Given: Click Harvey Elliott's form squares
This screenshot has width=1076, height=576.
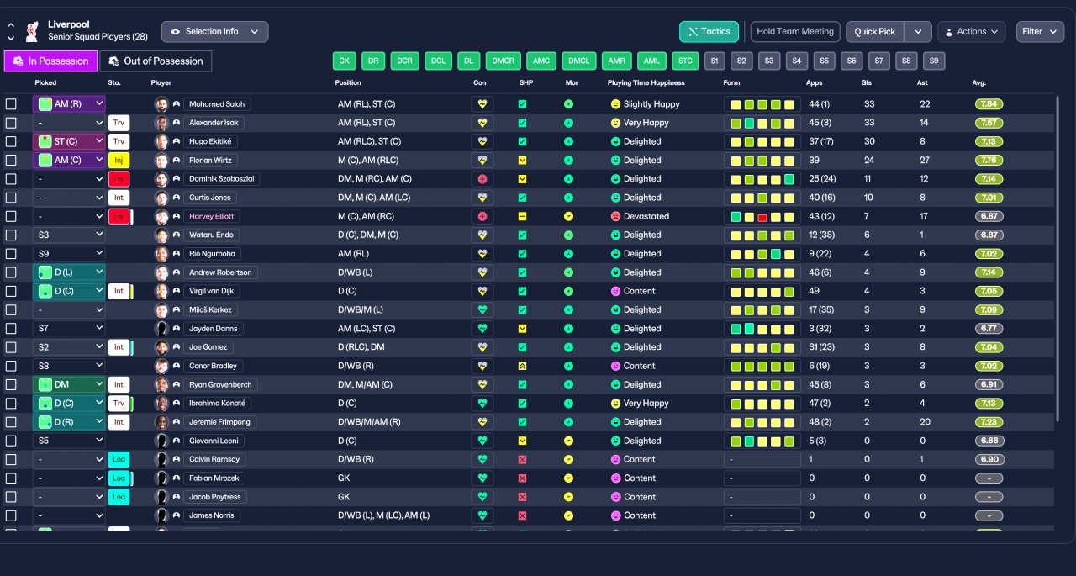Looking at the screenshot, I should point(762,216).
